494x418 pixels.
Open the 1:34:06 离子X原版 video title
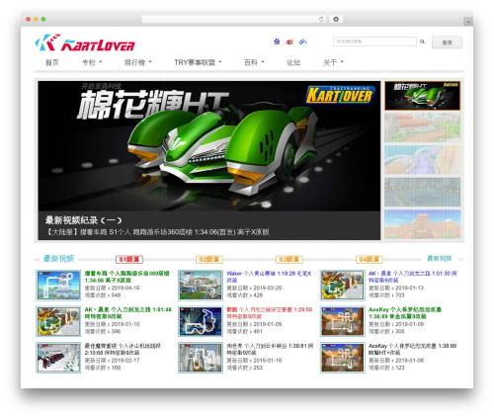[127, 277]
